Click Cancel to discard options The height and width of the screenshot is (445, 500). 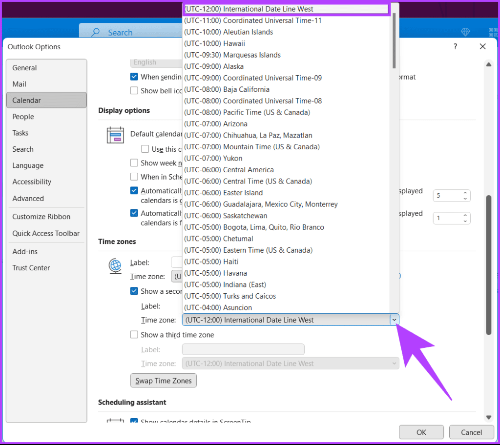471,432
